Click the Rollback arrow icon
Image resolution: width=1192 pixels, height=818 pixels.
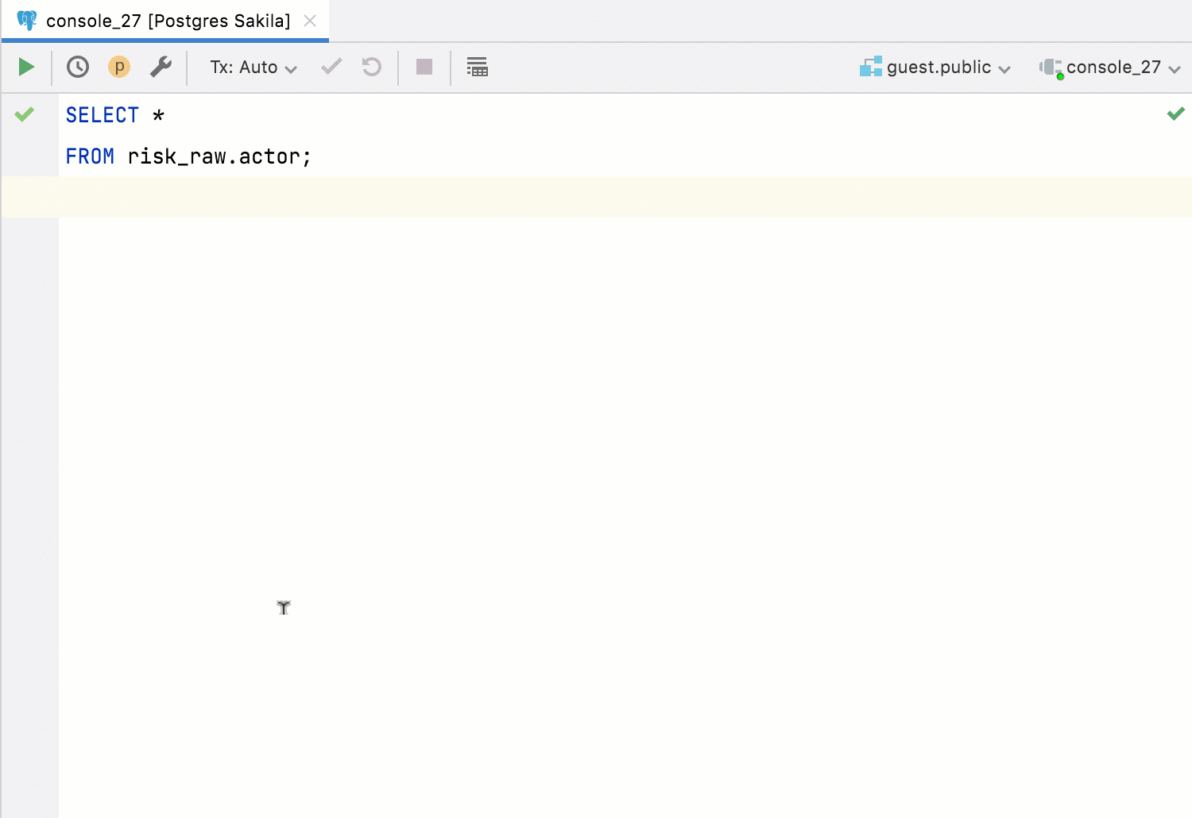372,67
